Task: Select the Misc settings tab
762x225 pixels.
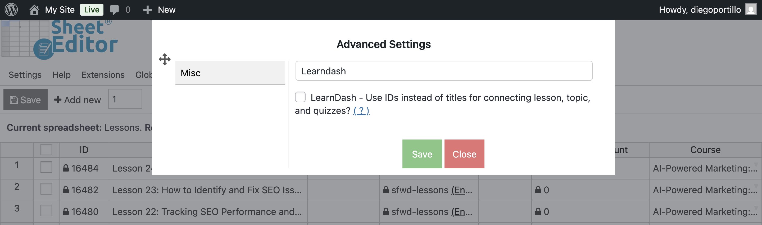Action: 230,73
